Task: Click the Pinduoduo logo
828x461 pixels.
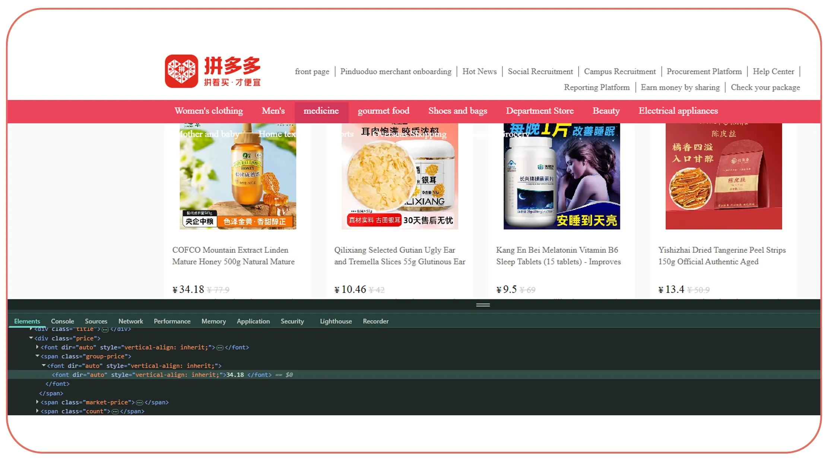Action: 213,71
